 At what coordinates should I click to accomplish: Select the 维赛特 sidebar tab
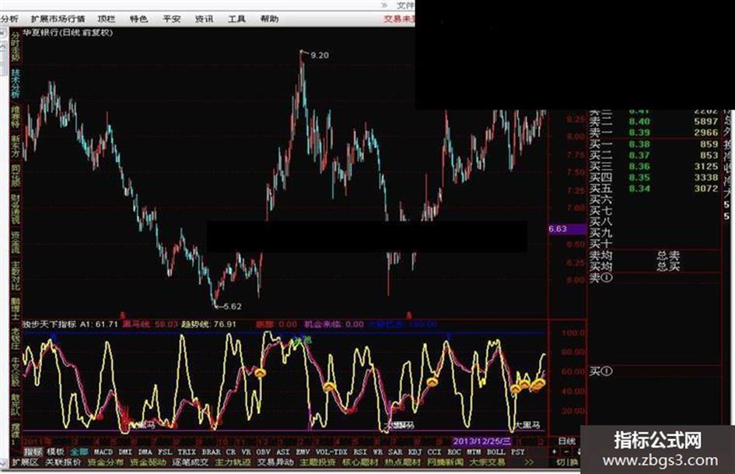coord(16,117)
